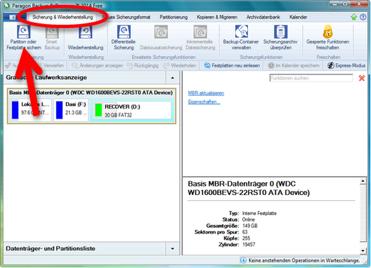This screenshot has width=371, height=268.
Task: Switch to the Partitionierung tab
Action: (x=173, y=17)
